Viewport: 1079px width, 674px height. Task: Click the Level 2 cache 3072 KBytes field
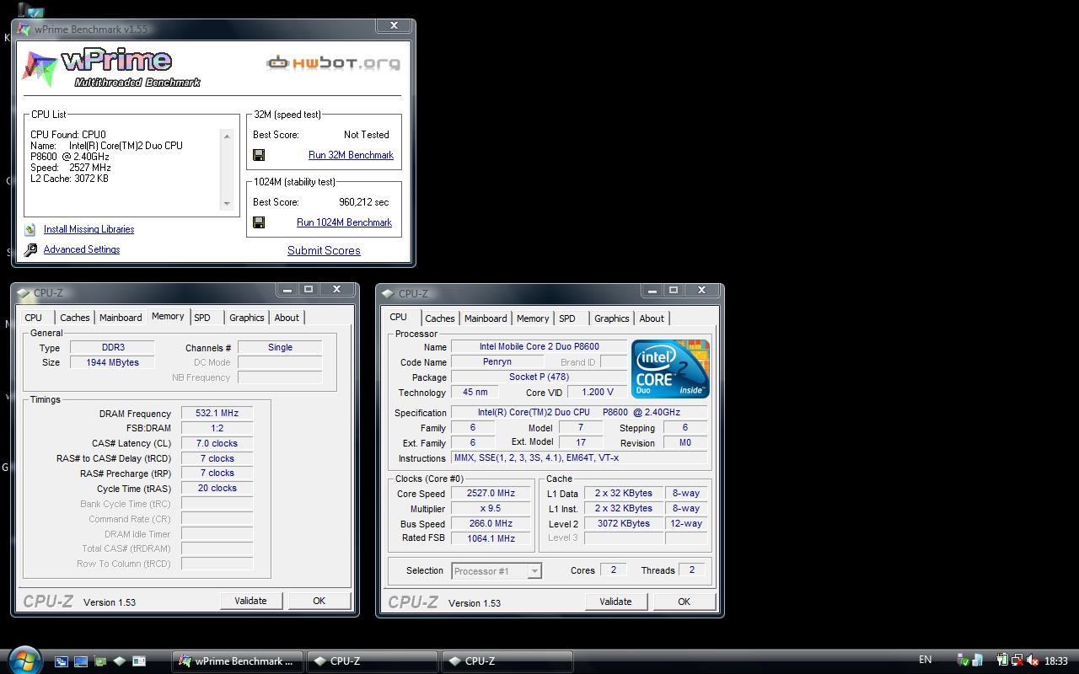point(623,523)
